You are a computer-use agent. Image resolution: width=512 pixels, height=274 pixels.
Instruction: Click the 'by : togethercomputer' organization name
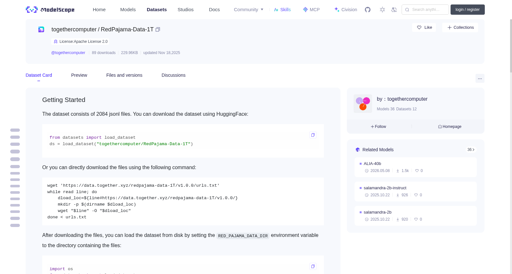pos(402,99)
